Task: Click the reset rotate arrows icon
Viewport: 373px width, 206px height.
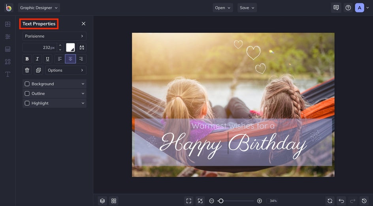Action: [x=330, y=201]
